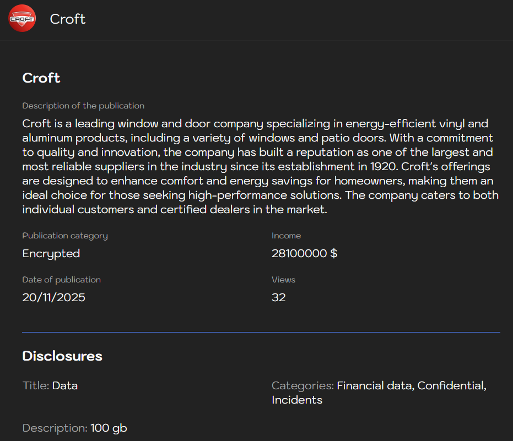Viewport: 513px width, 441px height.
Task: Select the date 20/11/2025
Action: pyautogui.click(x=53, y=297)
